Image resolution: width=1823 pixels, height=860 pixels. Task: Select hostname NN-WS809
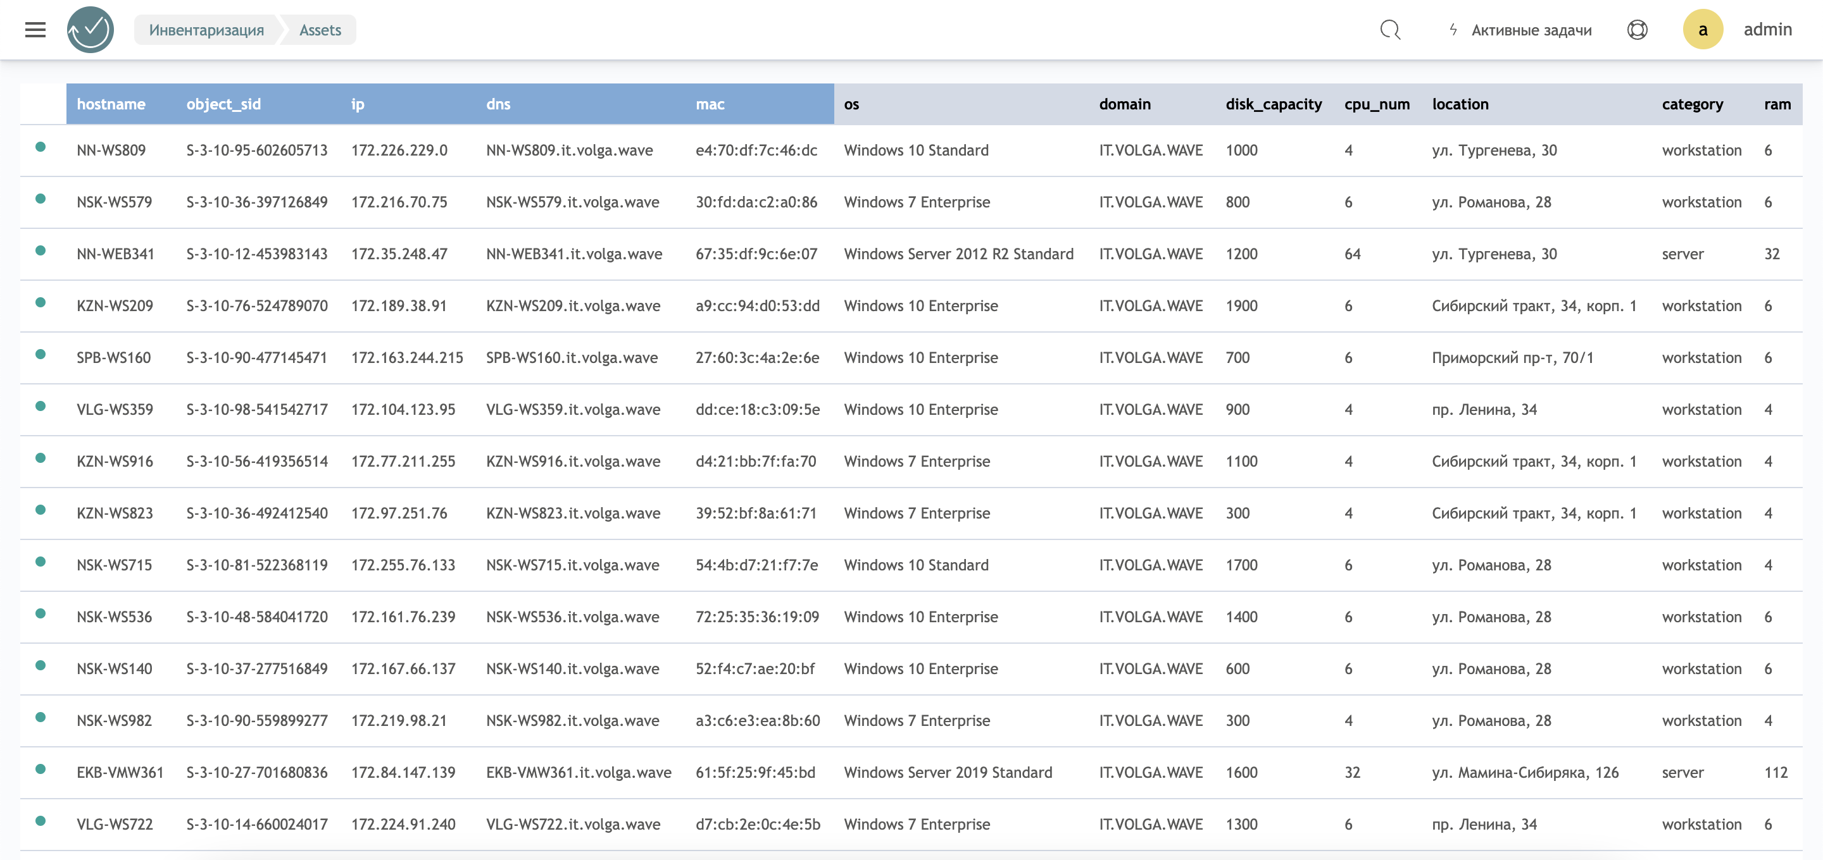[111, 150]
